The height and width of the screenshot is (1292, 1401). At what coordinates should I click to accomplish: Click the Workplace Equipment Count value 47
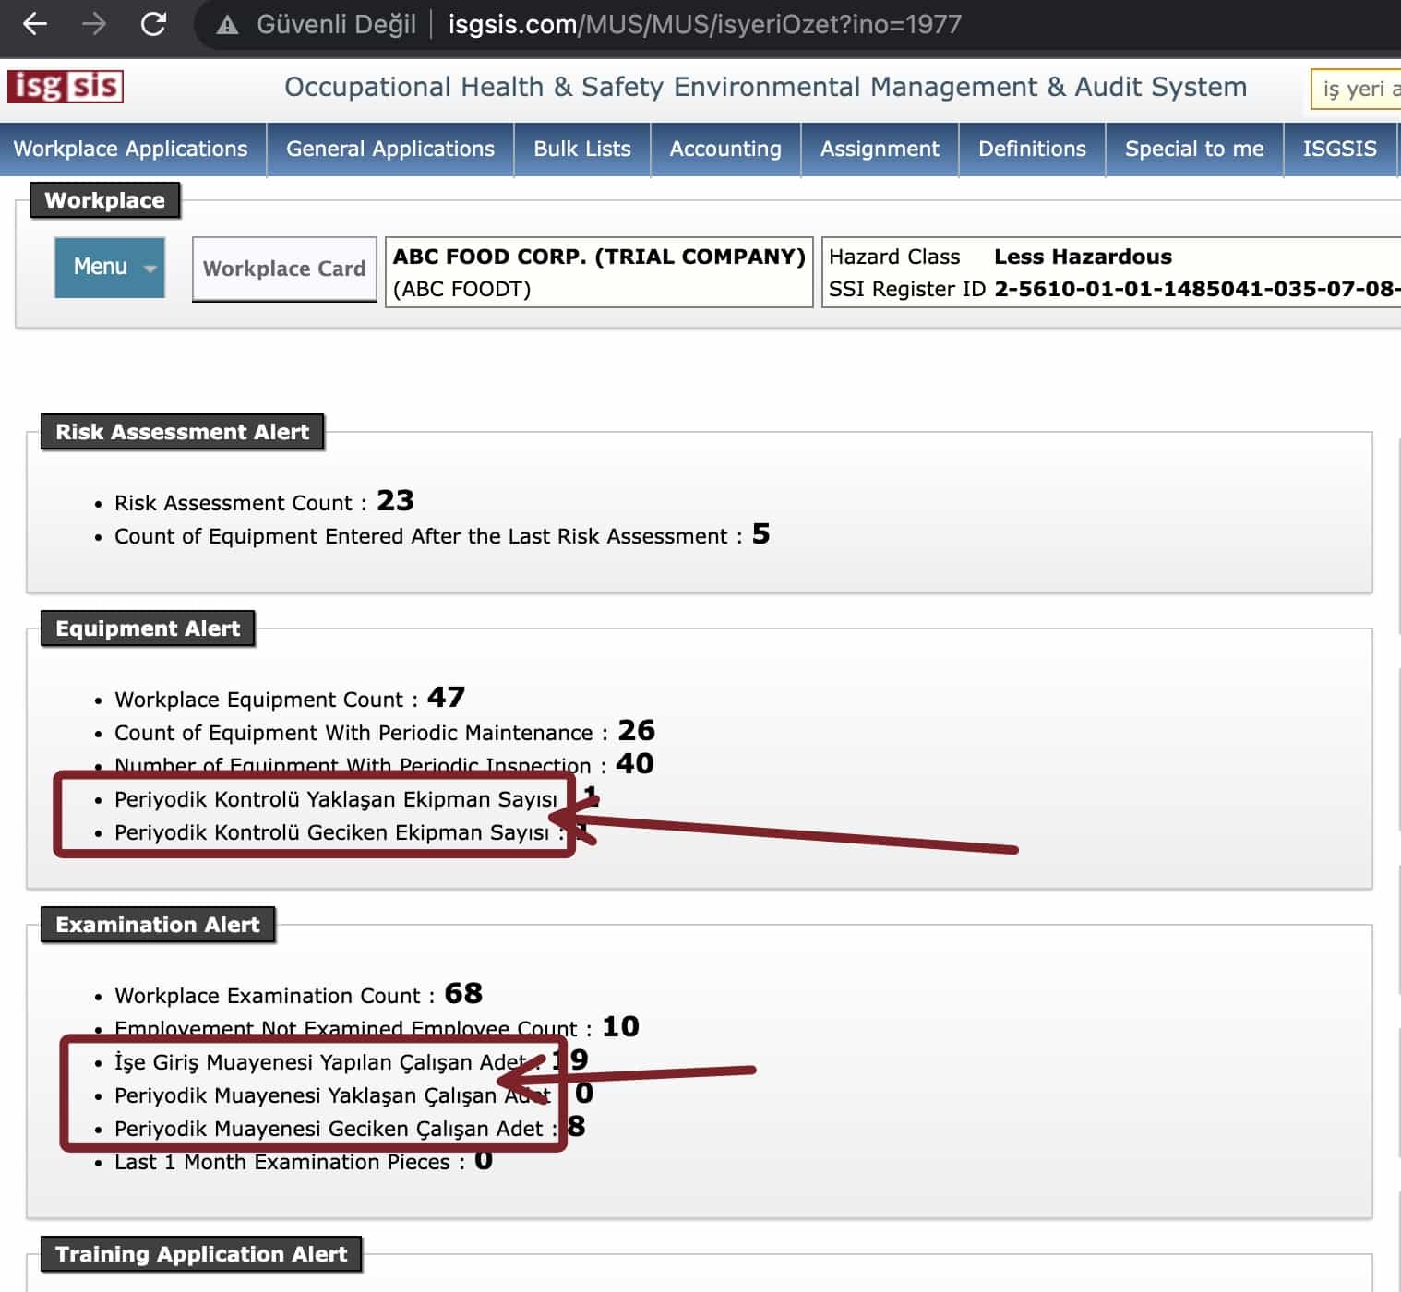click(446, 697)
